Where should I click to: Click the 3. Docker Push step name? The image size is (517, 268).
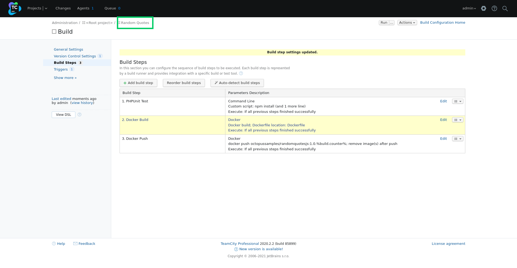tap(135, 139)
